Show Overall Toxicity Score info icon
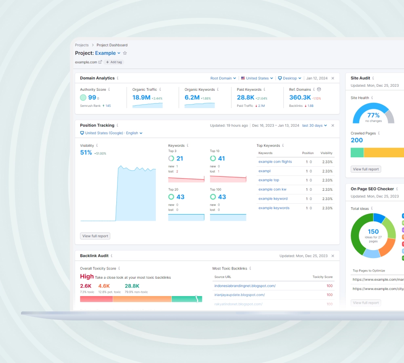The height and width of the screenshot is (363, 404). click(119, 268)
